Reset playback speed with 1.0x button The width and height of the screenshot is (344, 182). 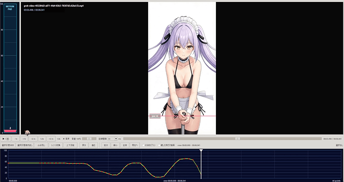click(x=42, y=139)
